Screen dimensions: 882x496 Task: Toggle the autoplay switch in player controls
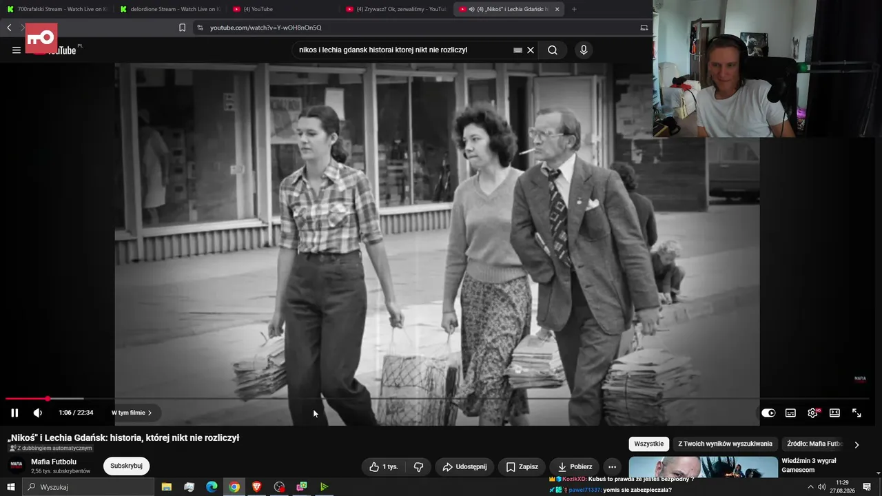[x=768, y=413]
